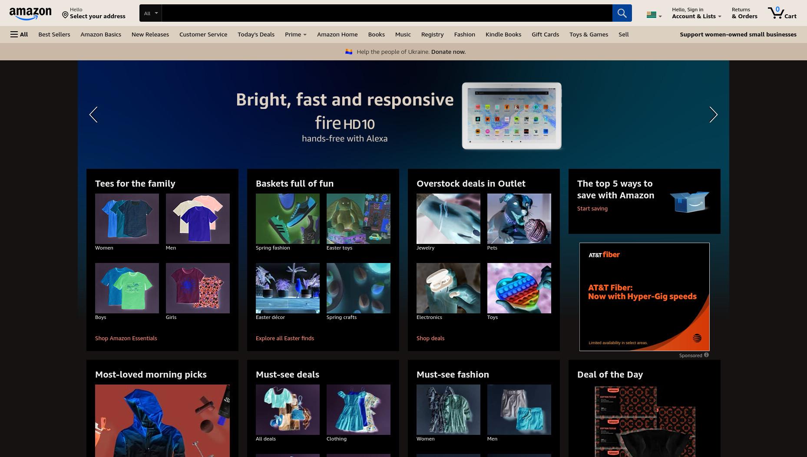Open Easter décor image
This screenshot has width=807, height=457.
(288, 288)
